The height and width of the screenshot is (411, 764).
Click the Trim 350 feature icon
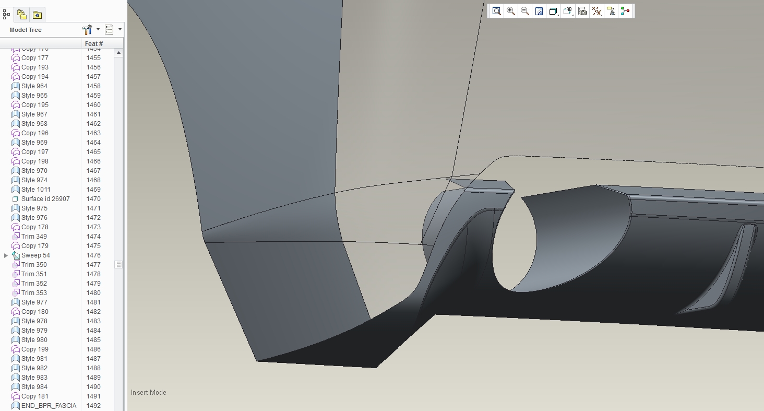(16, 265)
